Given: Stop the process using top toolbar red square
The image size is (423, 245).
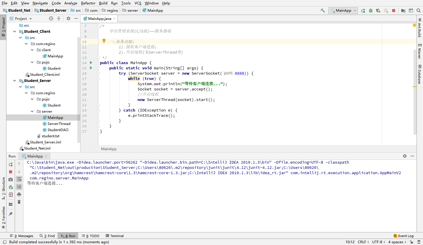Looking at the screenshot, I should click(394, 11).
